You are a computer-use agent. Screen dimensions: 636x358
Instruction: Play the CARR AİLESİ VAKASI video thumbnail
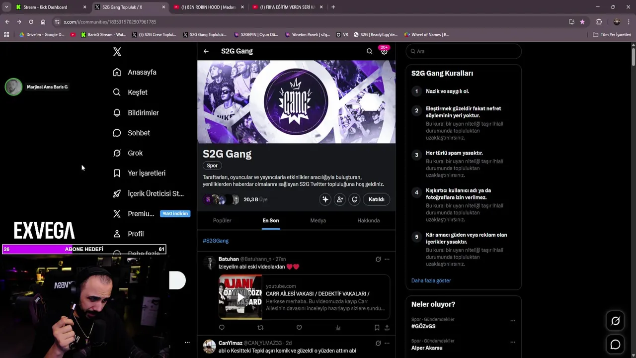(240, 297)
